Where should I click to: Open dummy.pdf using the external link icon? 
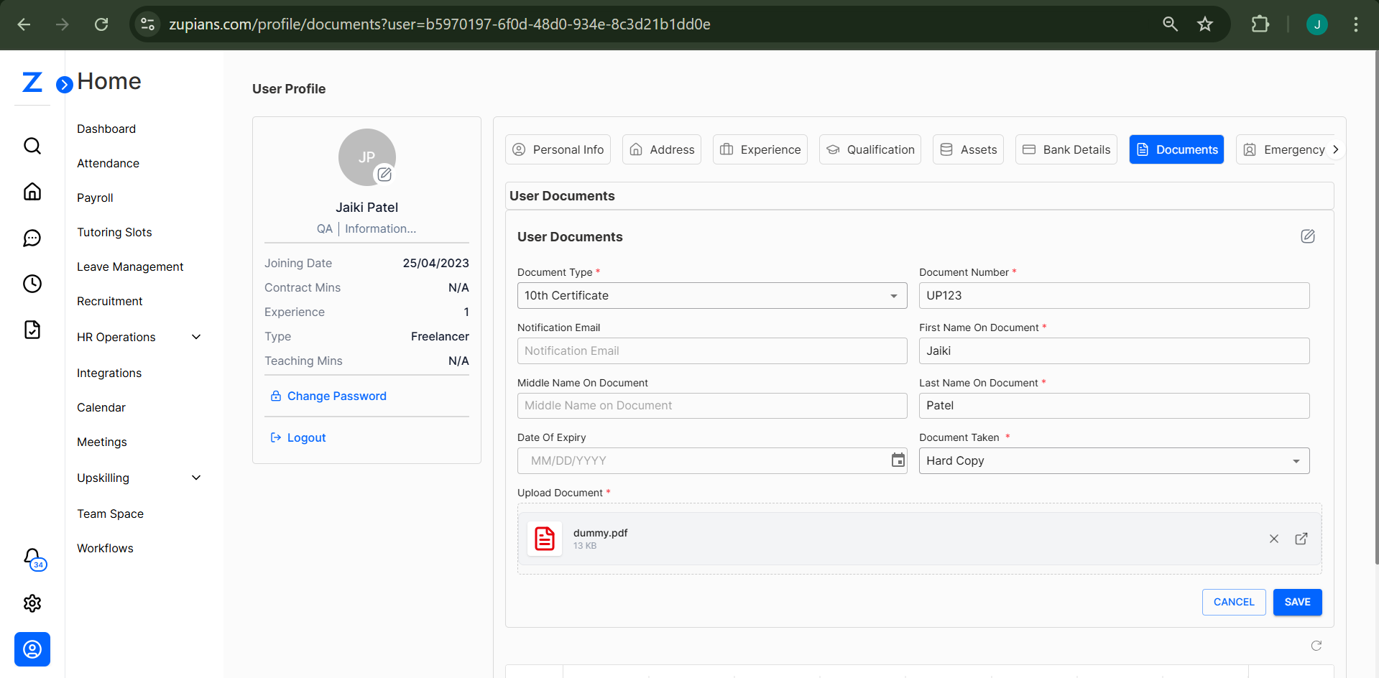[x=1301, y=539]
